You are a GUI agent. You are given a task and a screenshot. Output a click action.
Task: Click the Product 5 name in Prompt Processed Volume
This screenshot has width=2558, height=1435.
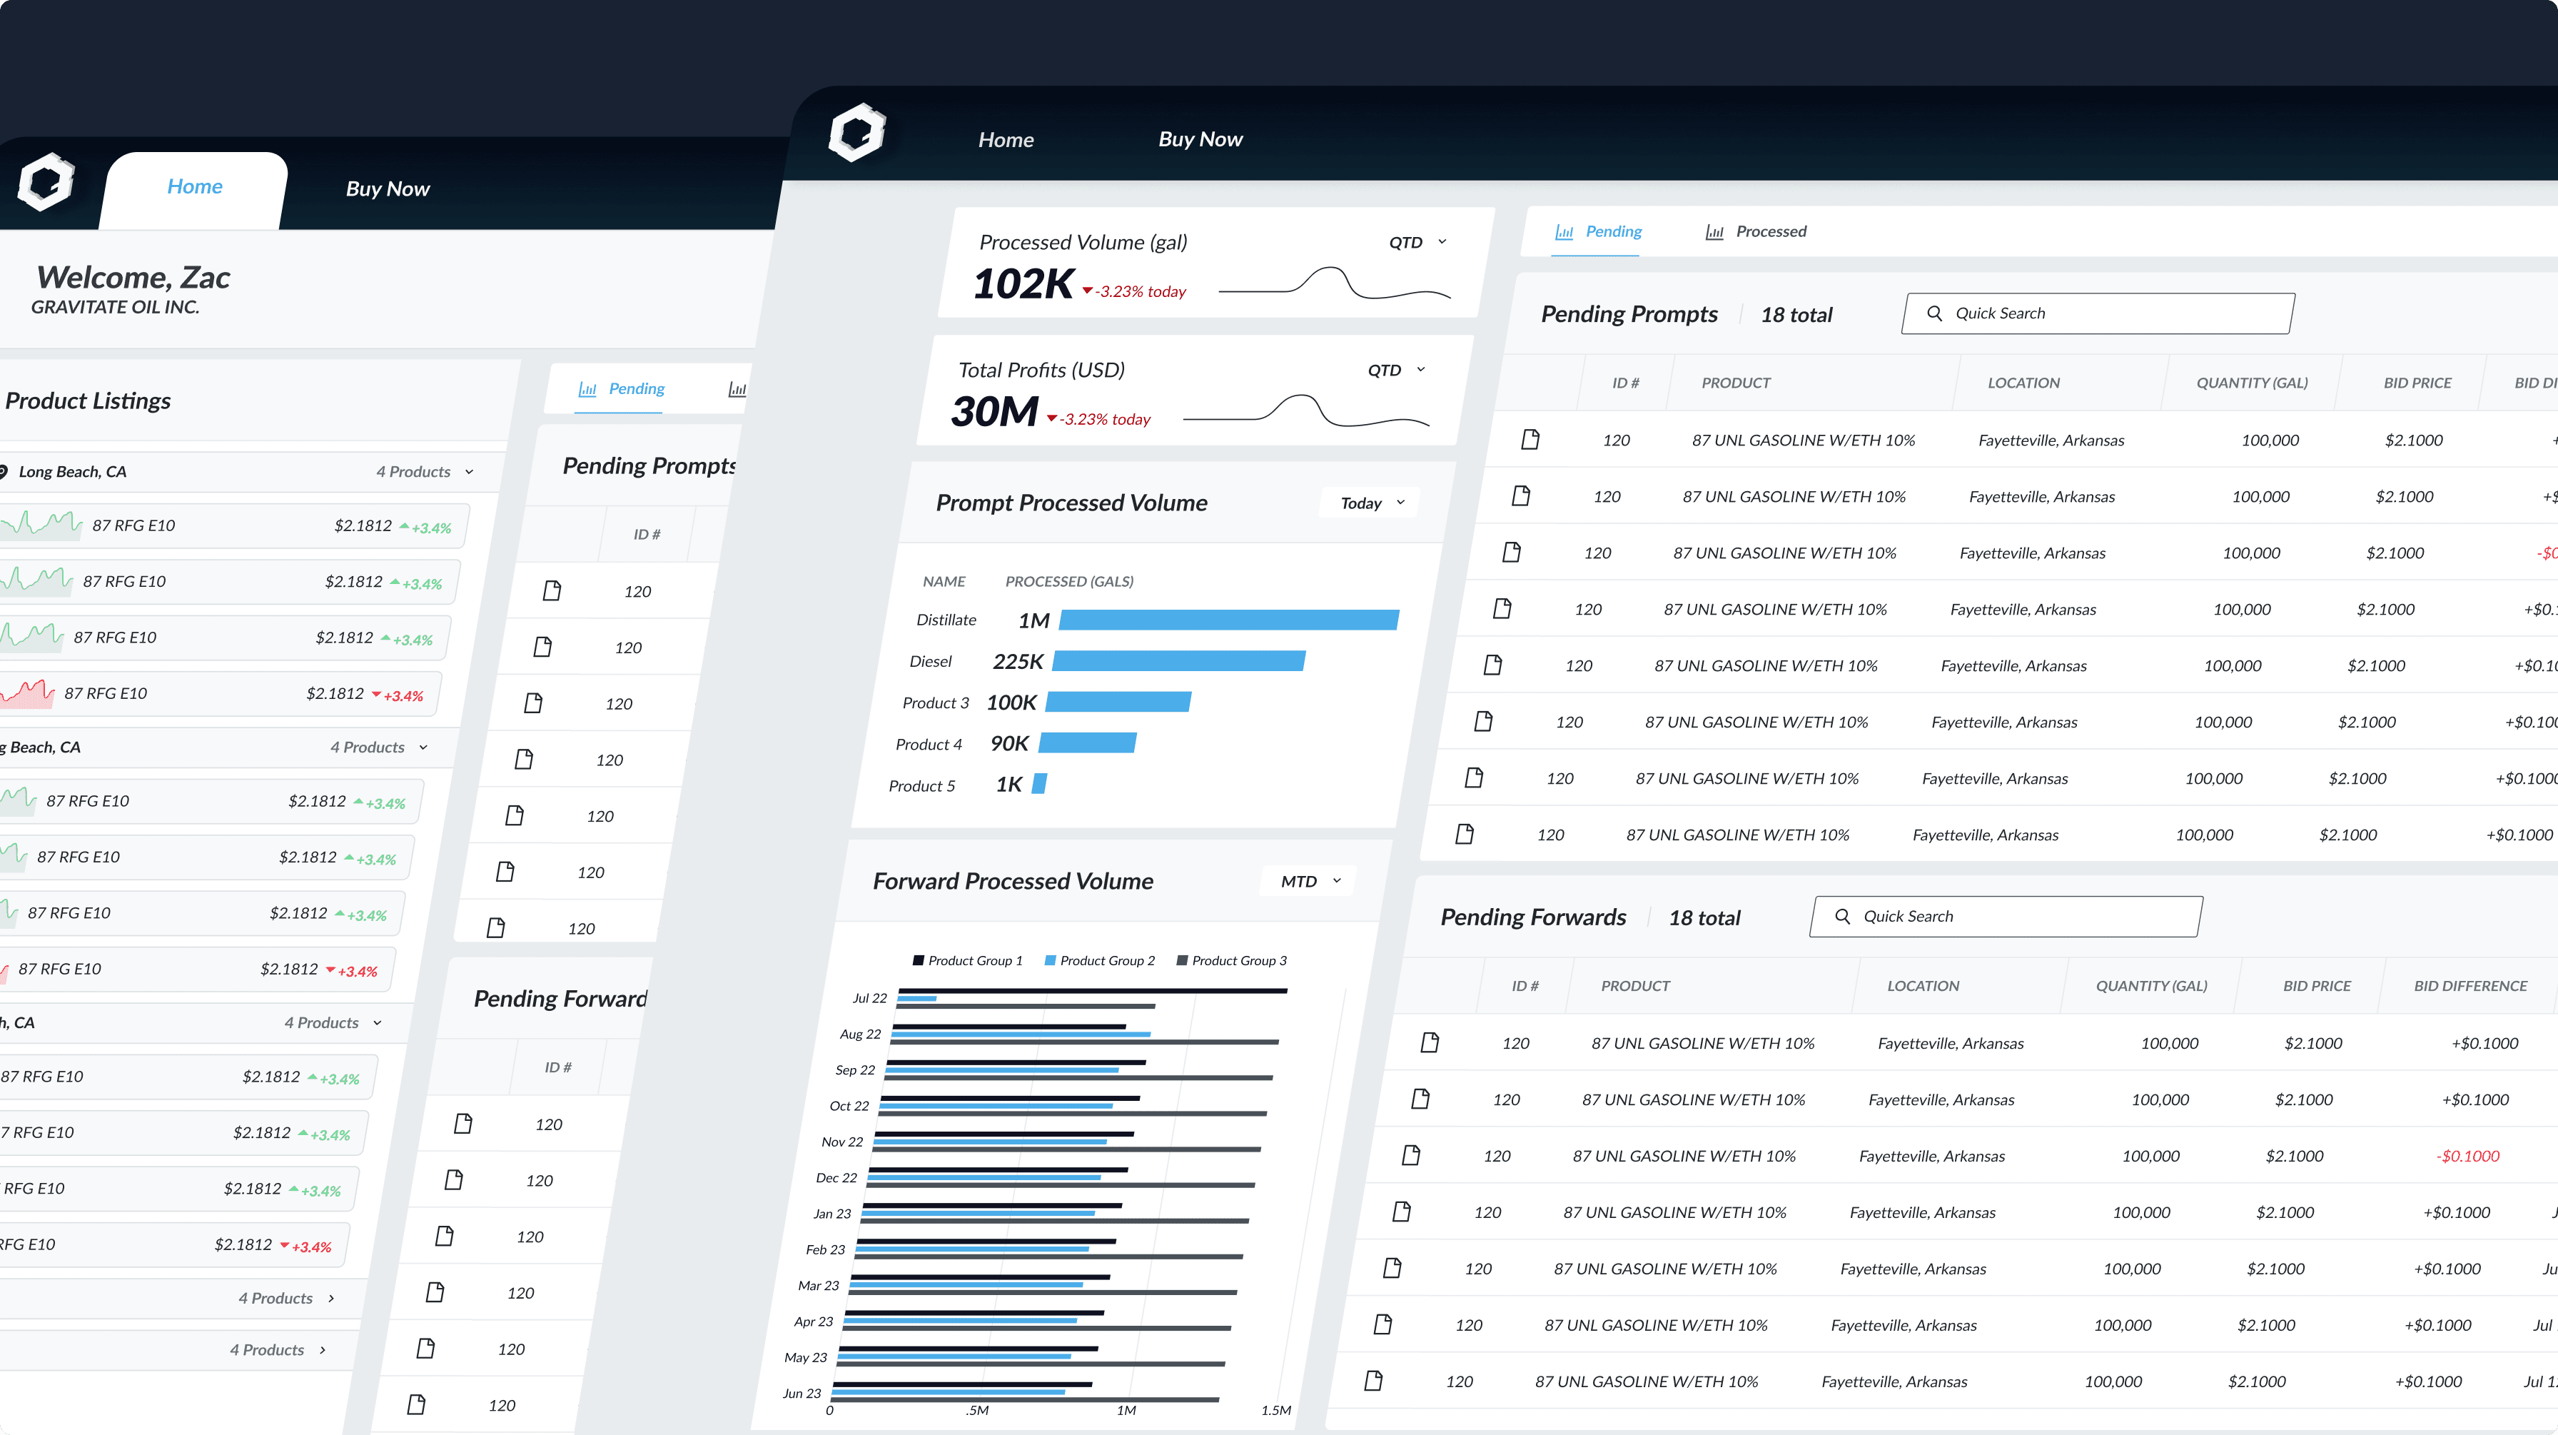click(921, 785)
